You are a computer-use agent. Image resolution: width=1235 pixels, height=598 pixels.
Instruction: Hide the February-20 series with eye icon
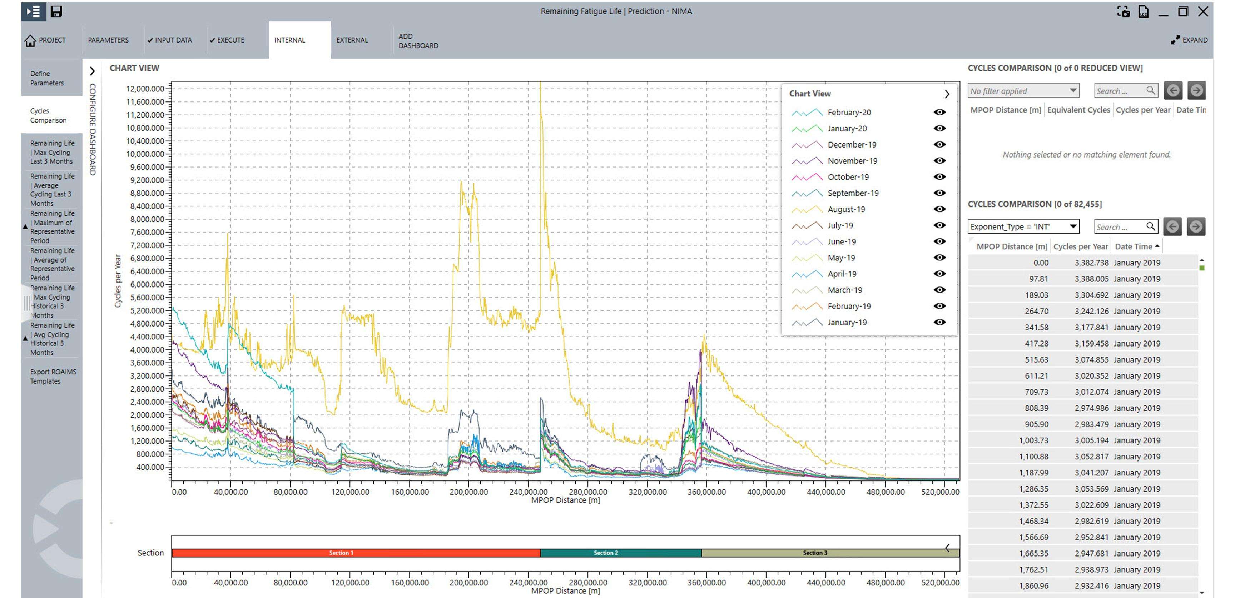[940, 112]
